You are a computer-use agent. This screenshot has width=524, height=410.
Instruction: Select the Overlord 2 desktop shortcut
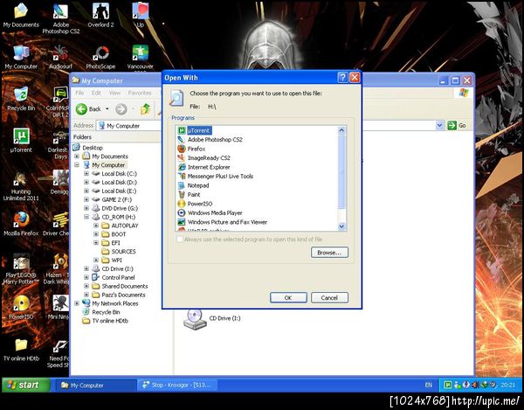click(x=100, y=15)
